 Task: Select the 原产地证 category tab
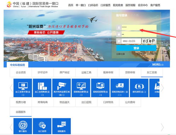tap(65, 72)
